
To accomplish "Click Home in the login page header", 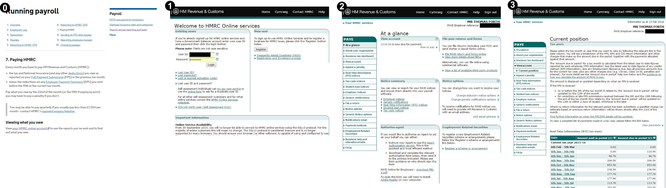I will 266,12.
